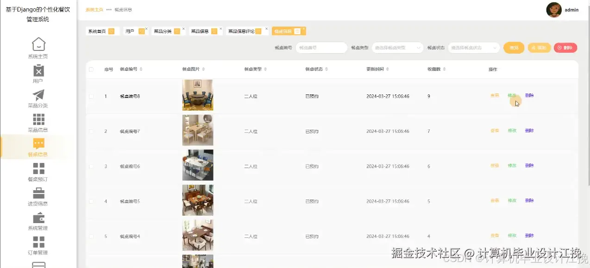Check the checkbox for row 餐桌编号6
590x268 pixels.
point(91,166)
